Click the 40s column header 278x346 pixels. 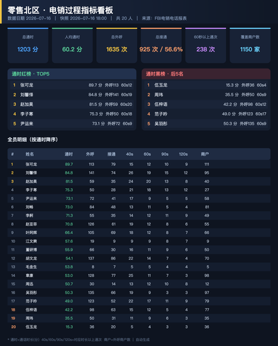[x=129, y=154]
